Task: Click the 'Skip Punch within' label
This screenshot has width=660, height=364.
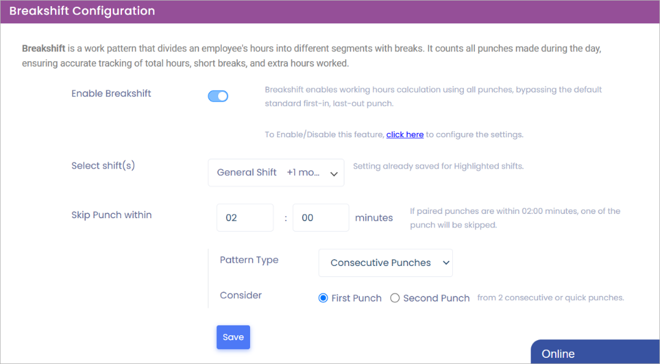Action: 112,215
